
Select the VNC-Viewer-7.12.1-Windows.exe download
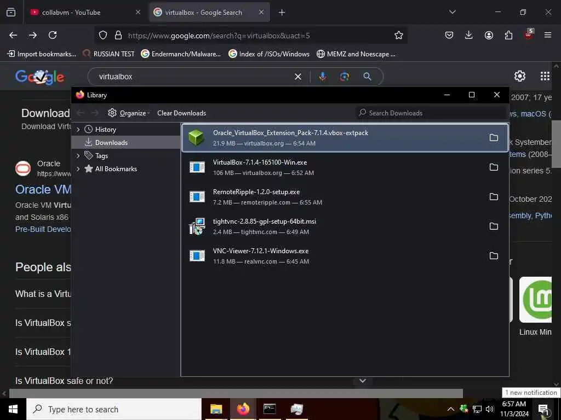coord(345,256)
